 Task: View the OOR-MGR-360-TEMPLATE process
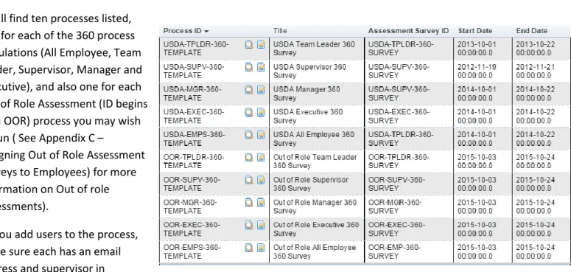249,203
